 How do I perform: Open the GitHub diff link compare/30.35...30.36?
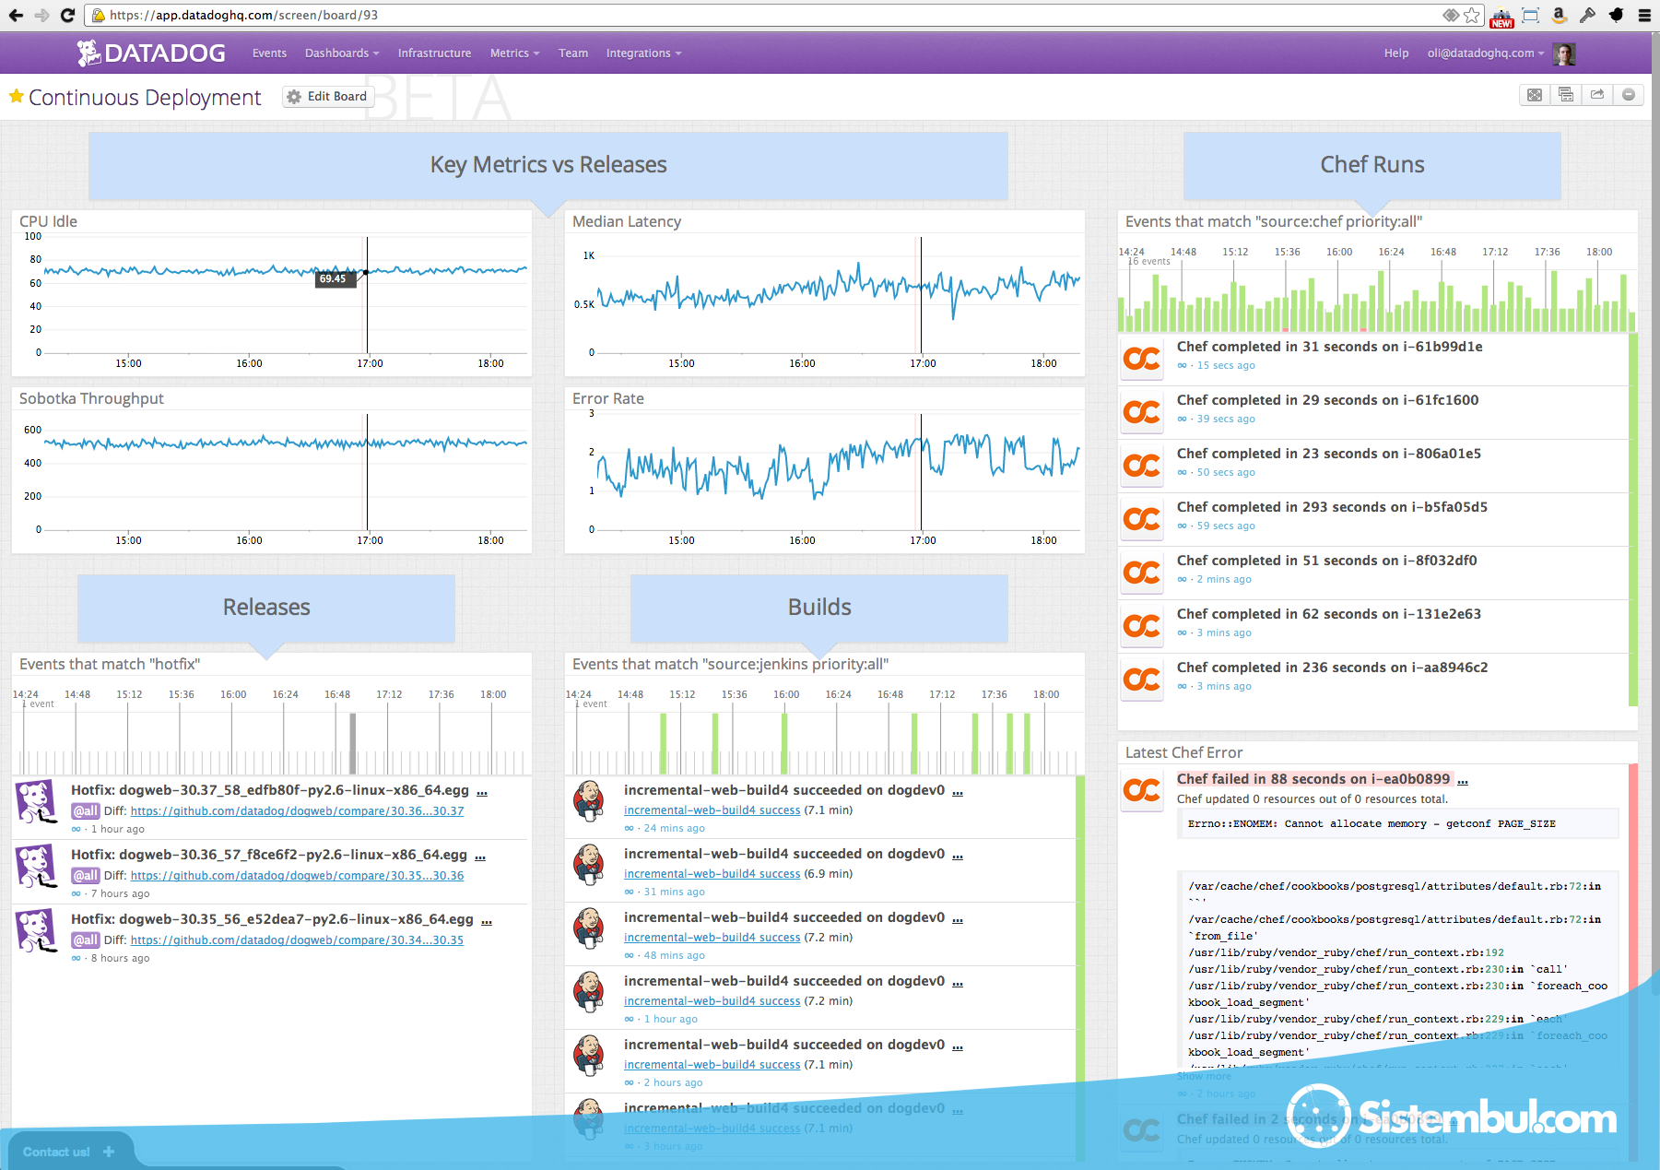click(297, 876)
